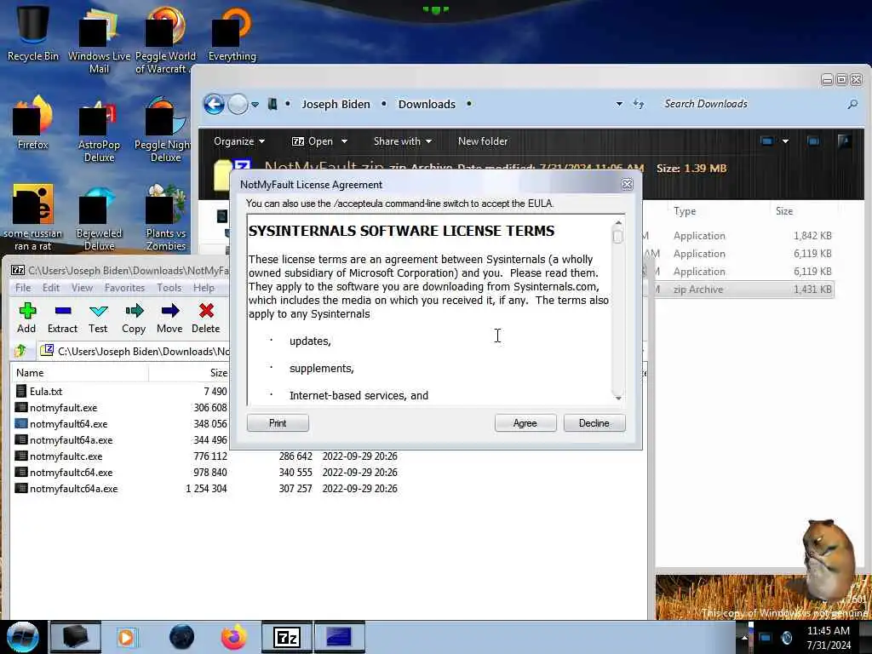
Task: Click the dark globe icon on taskbar
Action: (182, 637)
